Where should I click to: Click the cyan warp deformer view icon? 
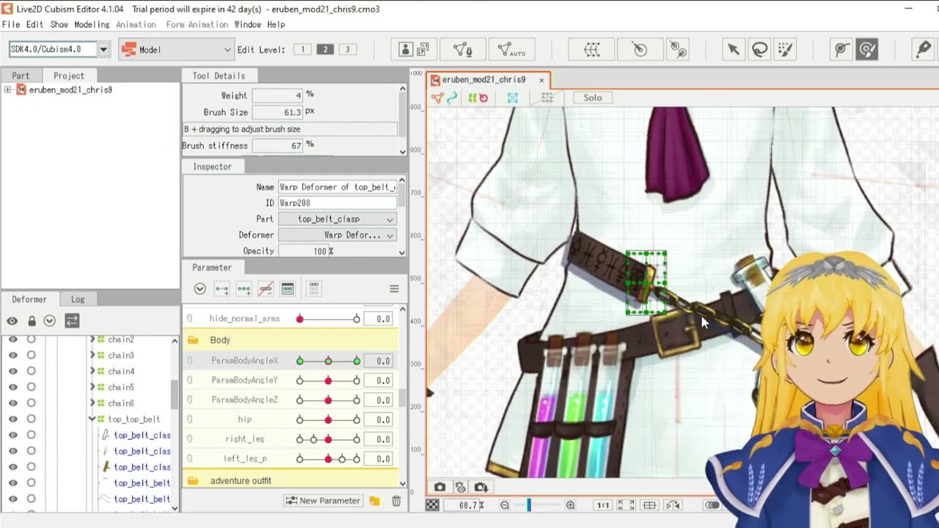513,98
